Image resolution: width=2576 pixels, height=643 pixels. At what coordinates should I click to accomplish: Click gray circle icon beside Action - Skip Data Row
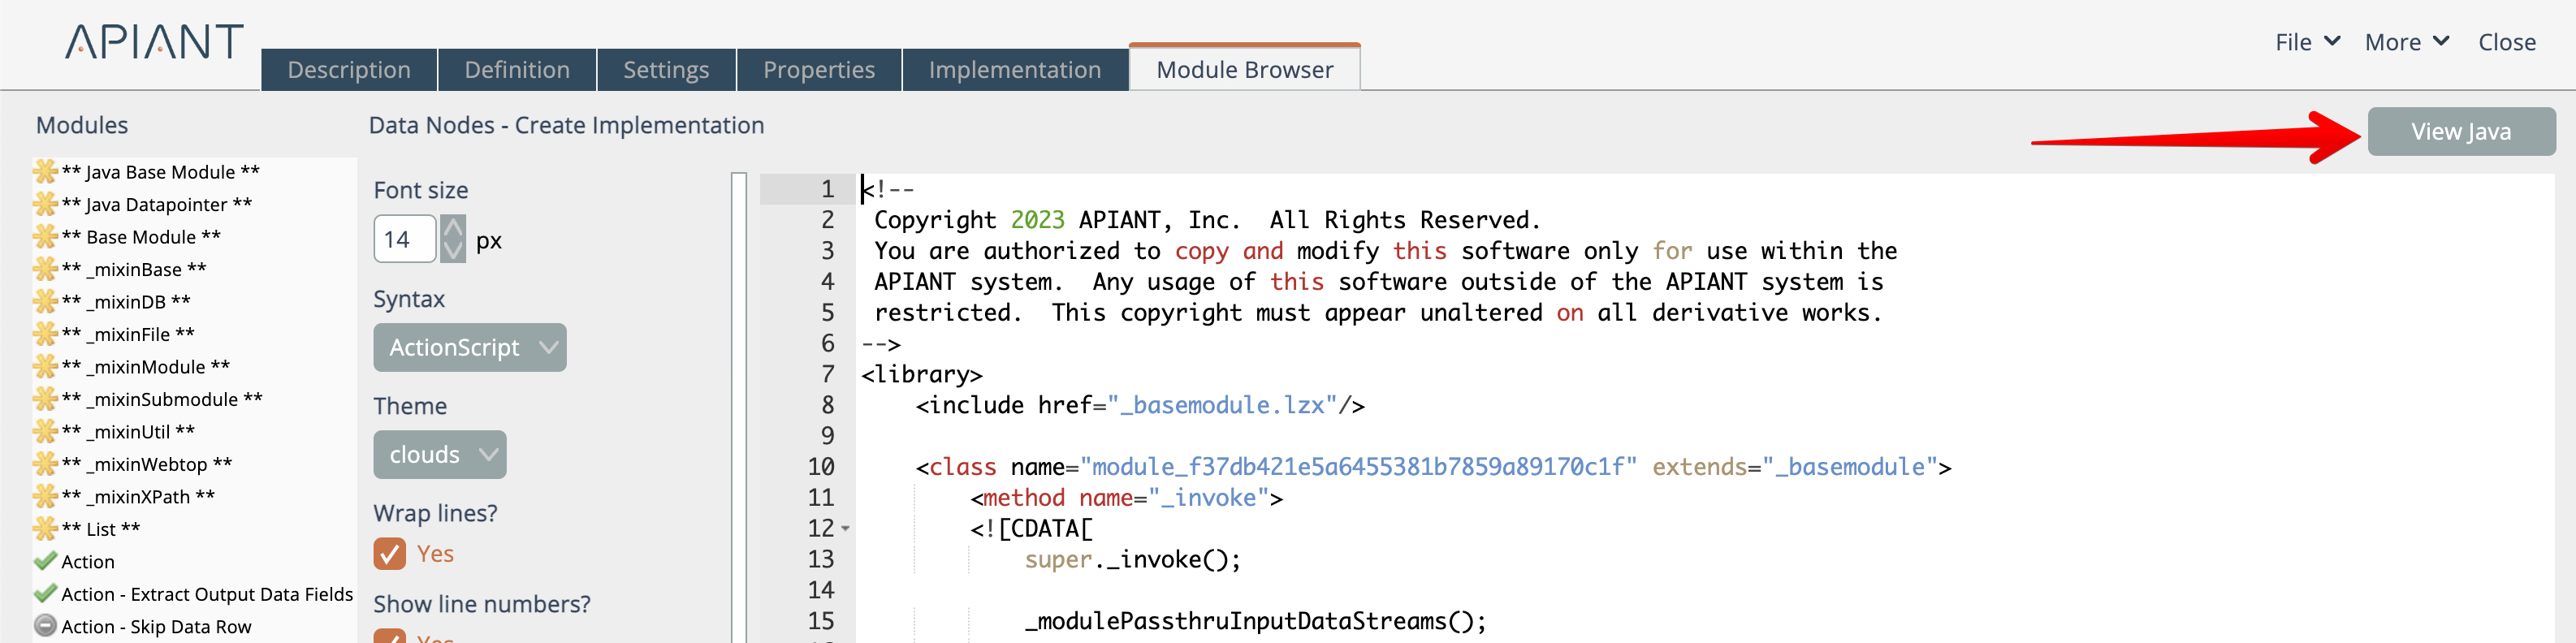point(45,626)
